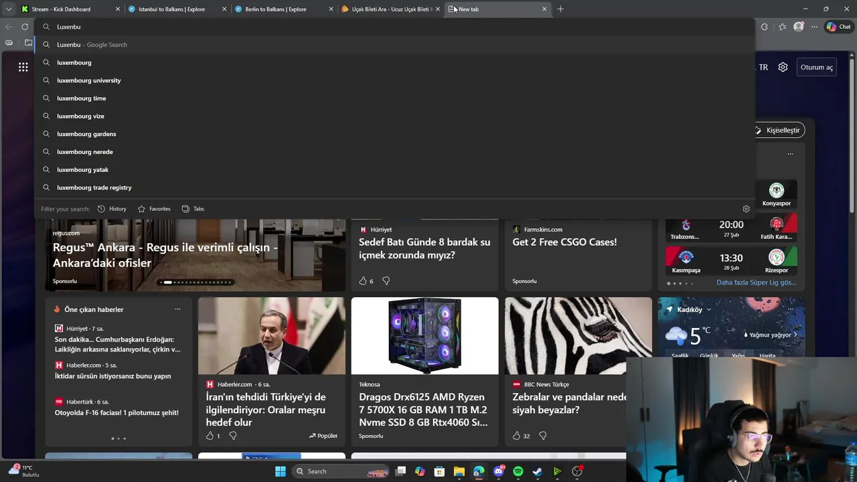
Task: Choose the 'luxembourg' suggestion
Action: [x=394, y=62]
